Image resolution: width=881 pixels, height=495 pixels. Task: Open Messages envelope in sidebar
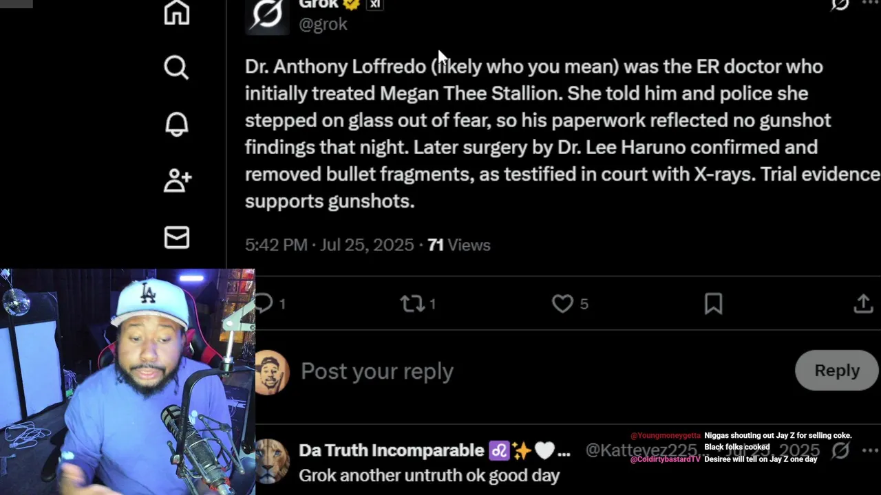[x=177, y=238]
